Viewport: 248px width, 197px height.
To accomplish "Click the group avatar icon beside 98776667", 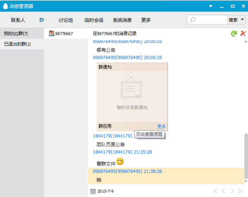I will 52,33.
